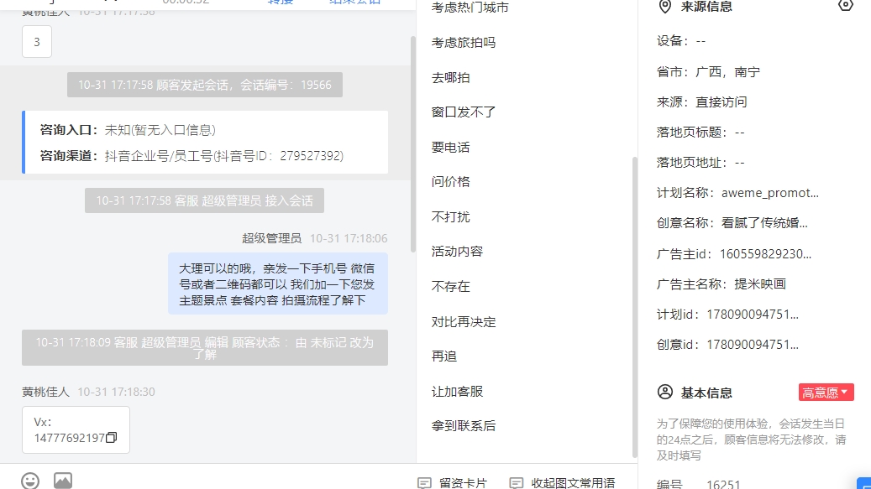Click the 收起图文常用语 icon

coord(516,483)
